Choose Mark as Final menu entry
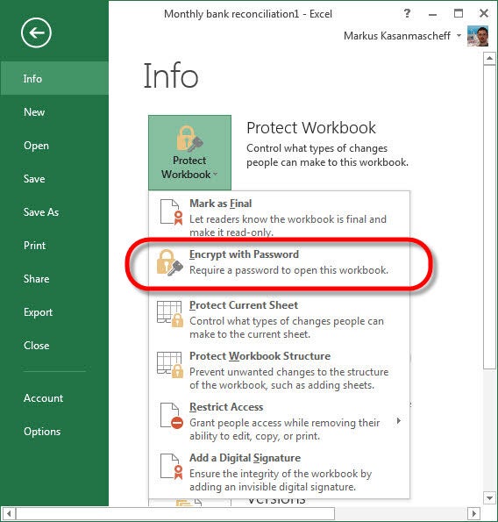 279,217
